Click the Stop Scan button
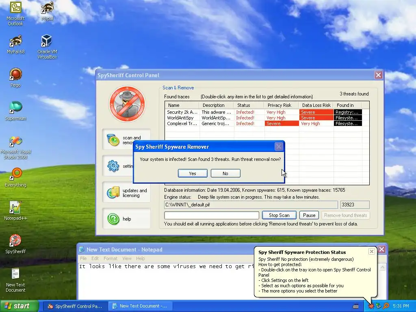This screenshot has height=312, width=416. click(279, 215)
